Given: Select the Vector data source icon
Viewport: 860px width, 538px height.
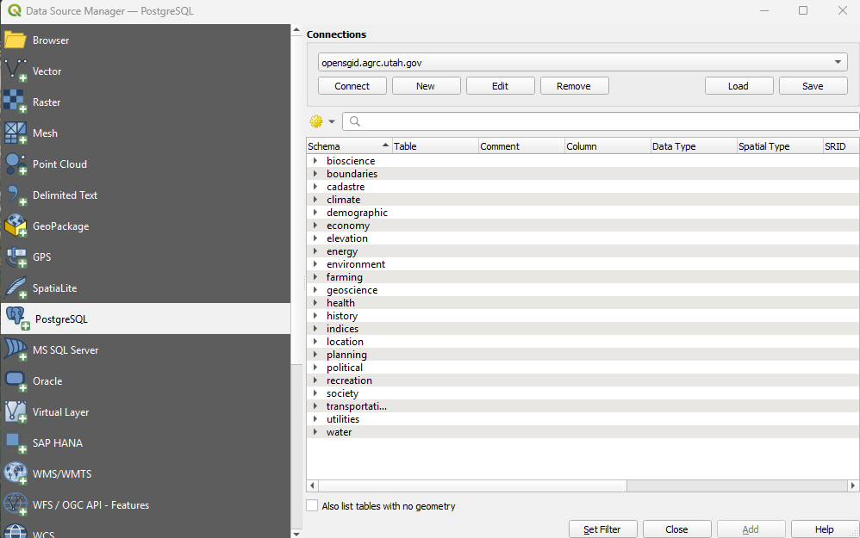Looking at the screenshot, I should (x=15, y=71).
